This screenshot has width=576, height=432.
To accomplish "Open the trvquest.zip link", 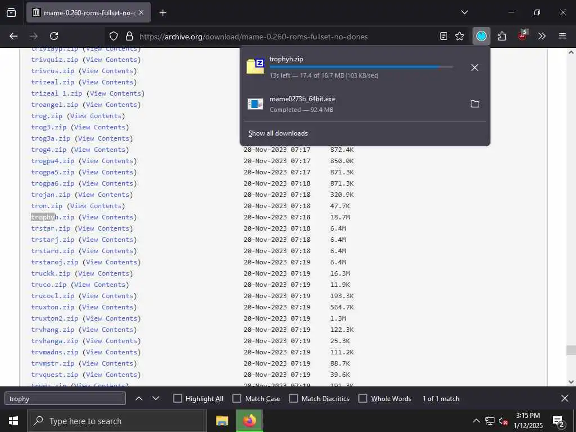I will pyautogui.click(x=55, y=375).
